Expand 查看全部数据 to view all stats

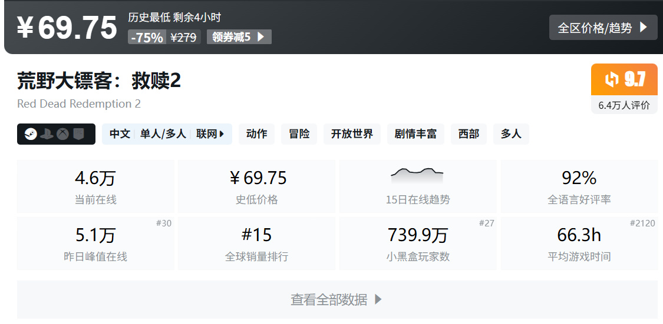coord(337,299)
